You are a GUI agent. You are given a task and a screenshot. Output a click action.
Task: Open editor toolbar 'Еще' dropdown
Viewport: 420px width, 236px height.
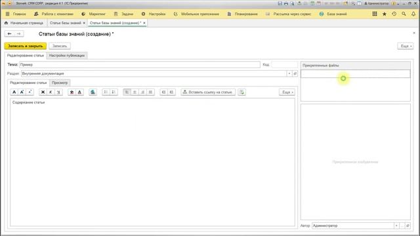pyautogui.click(x=287, y=92)
